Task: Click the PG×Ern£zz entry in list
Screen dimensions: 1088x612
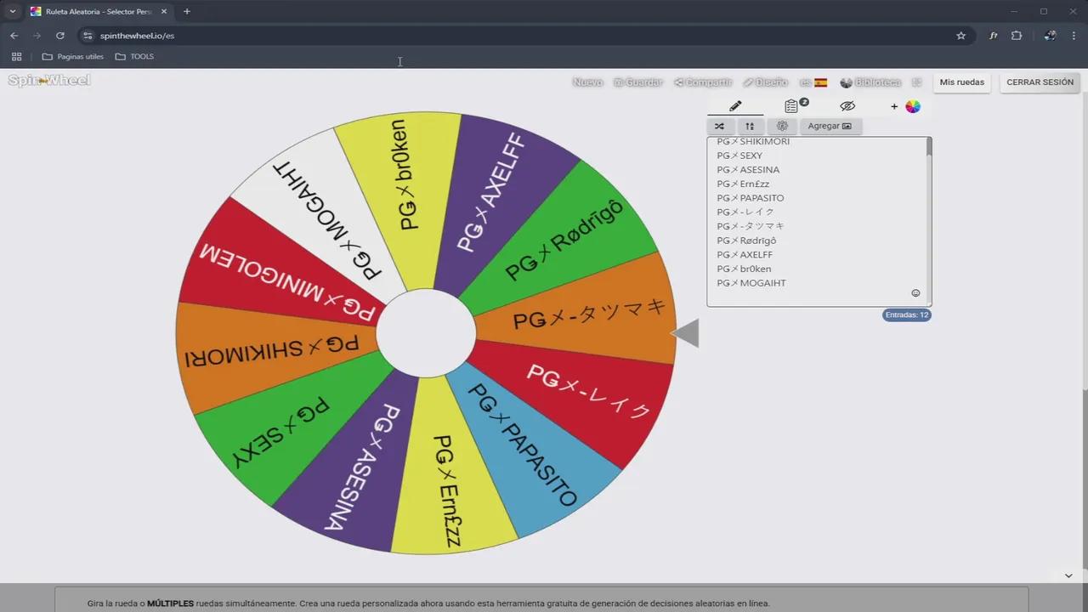Action: pos(743,184)
